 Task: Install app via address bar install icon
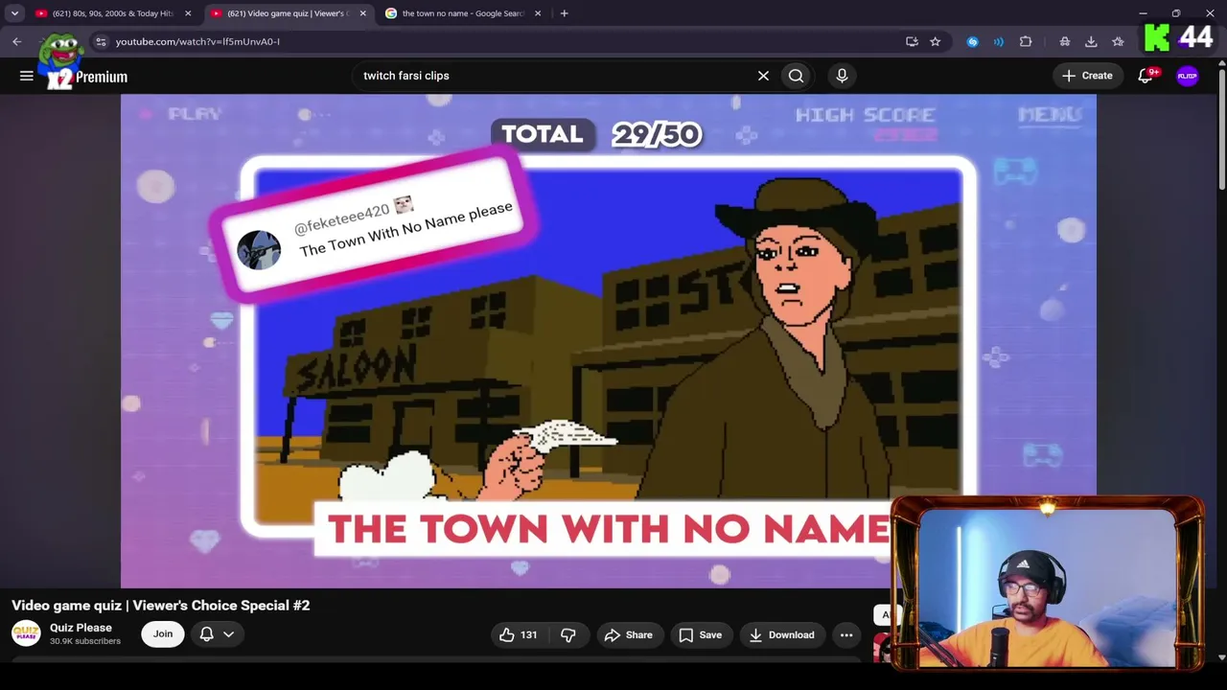click(912, 41)
